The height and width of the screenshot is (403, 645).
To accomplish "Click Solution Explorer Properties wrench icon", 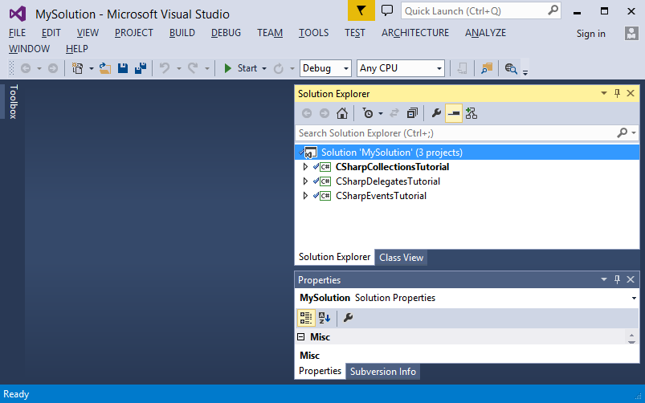I will coord(436,113).
